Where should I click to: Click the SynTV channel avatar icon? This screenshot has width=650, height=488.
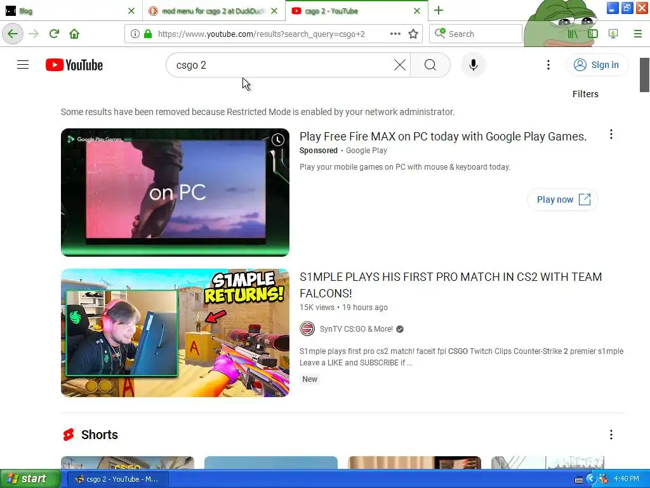pos(307,329)
